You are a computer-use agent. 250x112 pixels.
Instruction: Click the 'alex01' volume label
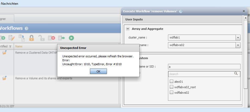pos(178,82)
